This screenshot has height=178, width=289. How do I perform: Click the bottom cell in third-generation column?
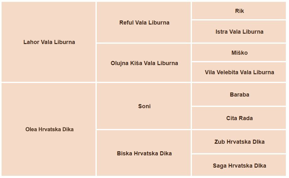tap(220, 170)
